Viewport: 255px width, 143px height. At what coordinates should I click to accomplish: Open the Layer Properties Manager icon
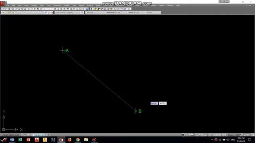click(x=3, y=12)
